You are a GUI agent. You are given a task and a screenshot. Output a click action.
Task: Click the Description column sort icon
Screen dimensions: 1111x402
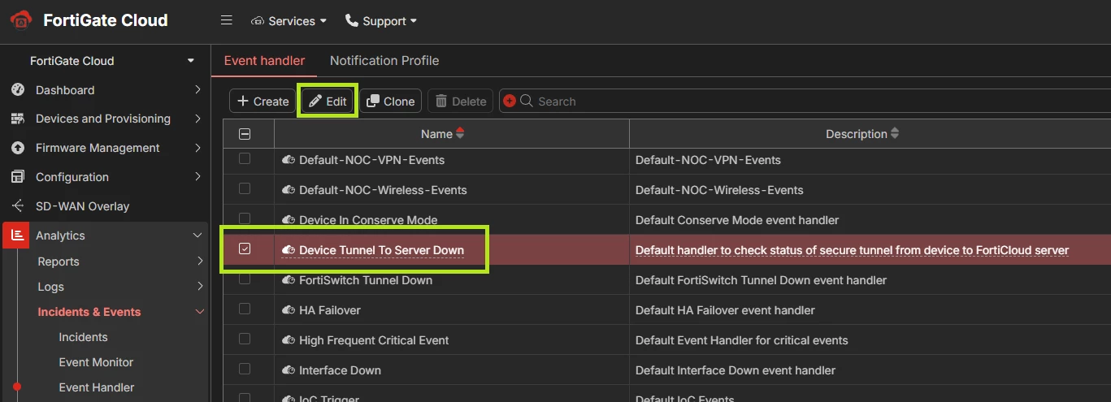pos(895,133)
